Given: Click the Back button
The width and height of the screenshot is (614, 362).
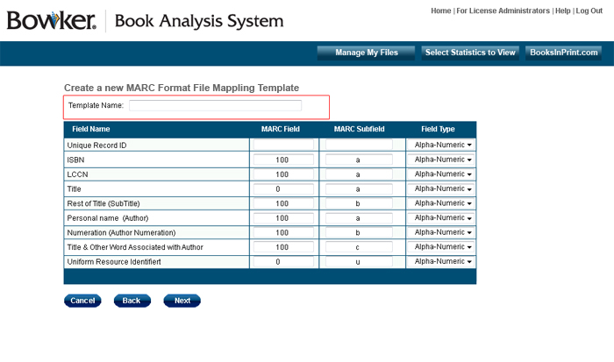Looking at the screenshot, I should point(132,301).
